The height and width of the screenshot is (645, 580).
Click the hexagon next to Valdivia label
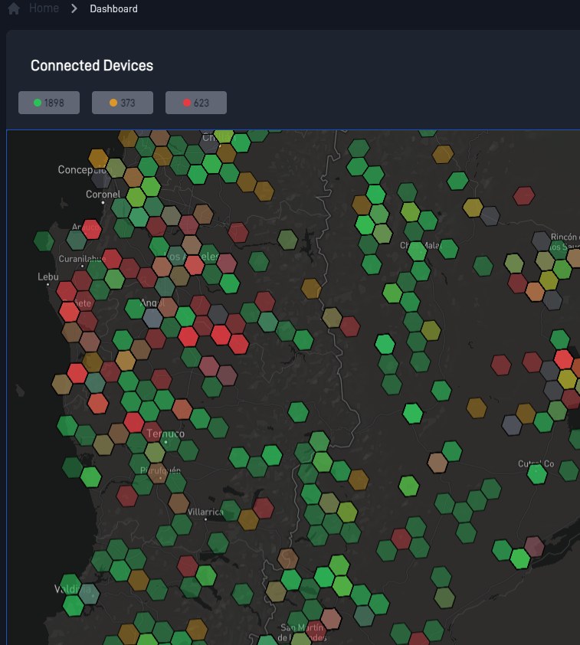click(x=89, y=594)
